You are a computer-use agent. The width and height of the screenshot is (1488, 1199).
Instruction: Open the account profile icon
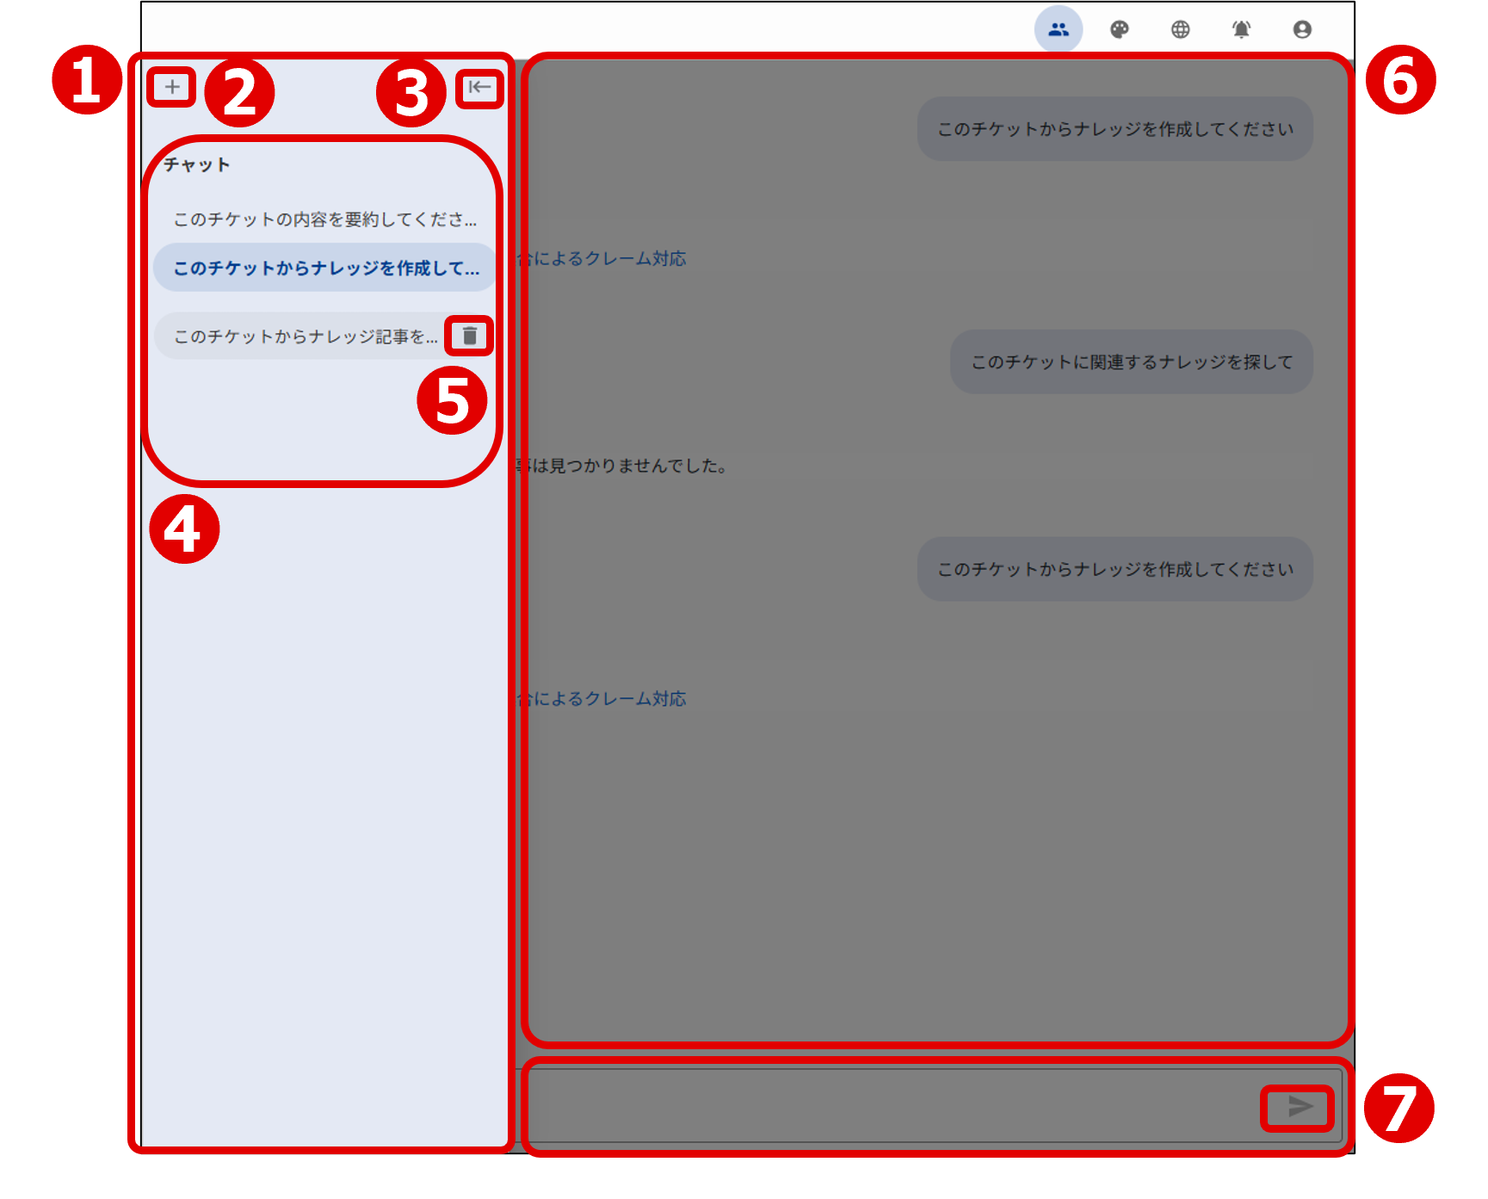tap(1303, 28)
